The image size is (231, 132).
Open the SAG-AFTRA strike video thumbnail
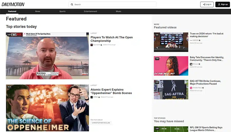(x=171, y=90)
